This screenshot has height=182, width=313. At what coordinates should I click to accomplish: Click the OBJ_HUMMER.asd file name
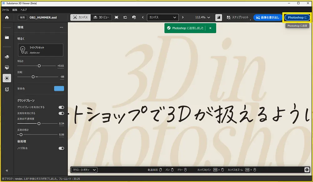(43, 17)
